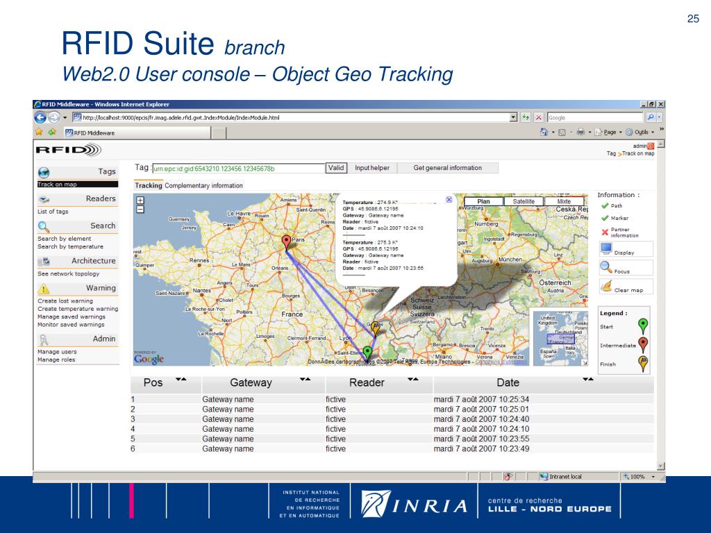This screenshot has height=533, width=711.
Task: Zoom in the map with plus button
Action: [140, 201]
